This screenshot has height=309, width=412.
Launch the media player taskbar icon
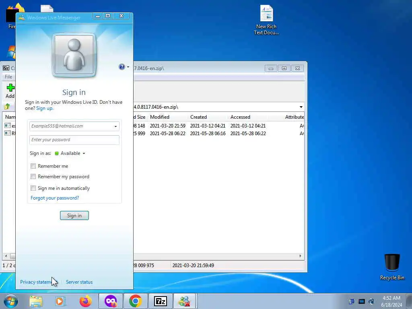click(60, 301)
